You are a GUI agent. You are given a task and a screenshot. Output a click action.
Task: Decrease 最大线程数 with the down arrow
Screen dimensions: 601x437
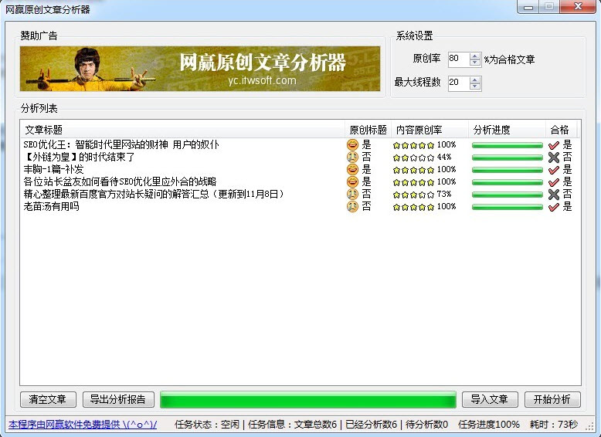(x=475, y=86)
